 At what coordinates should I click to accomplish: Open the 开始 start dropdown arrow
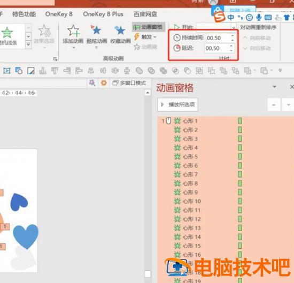click(234, 27)
